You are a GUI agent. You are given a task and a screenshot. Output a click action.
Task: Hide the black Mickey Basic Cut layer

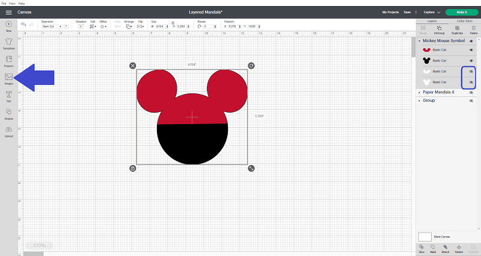point(471,61)
